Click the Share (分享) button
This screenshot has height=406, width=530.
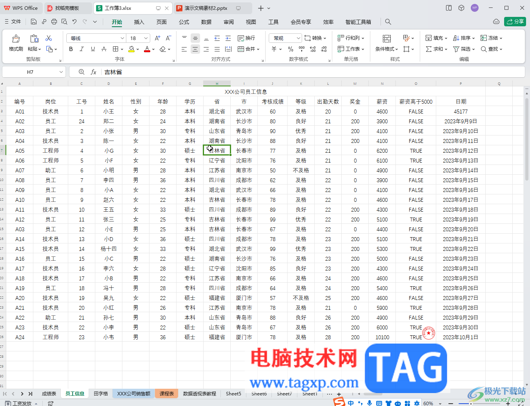515,22
